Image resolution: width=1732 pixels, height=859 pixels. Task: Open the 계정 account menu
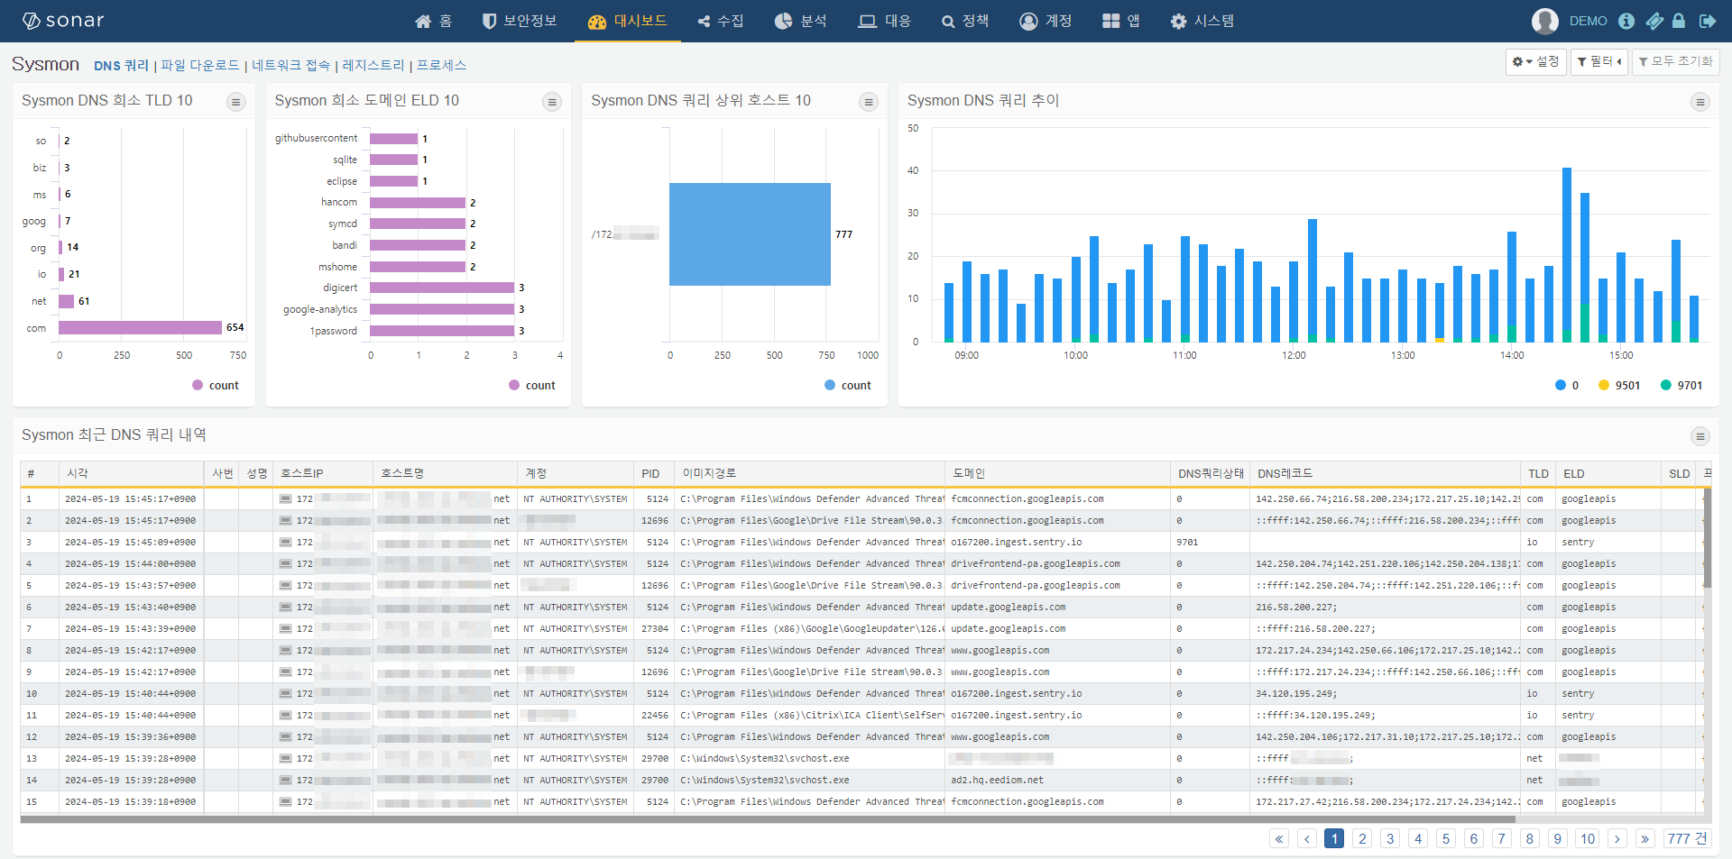pyautogui.click(x=1046, y=21)
